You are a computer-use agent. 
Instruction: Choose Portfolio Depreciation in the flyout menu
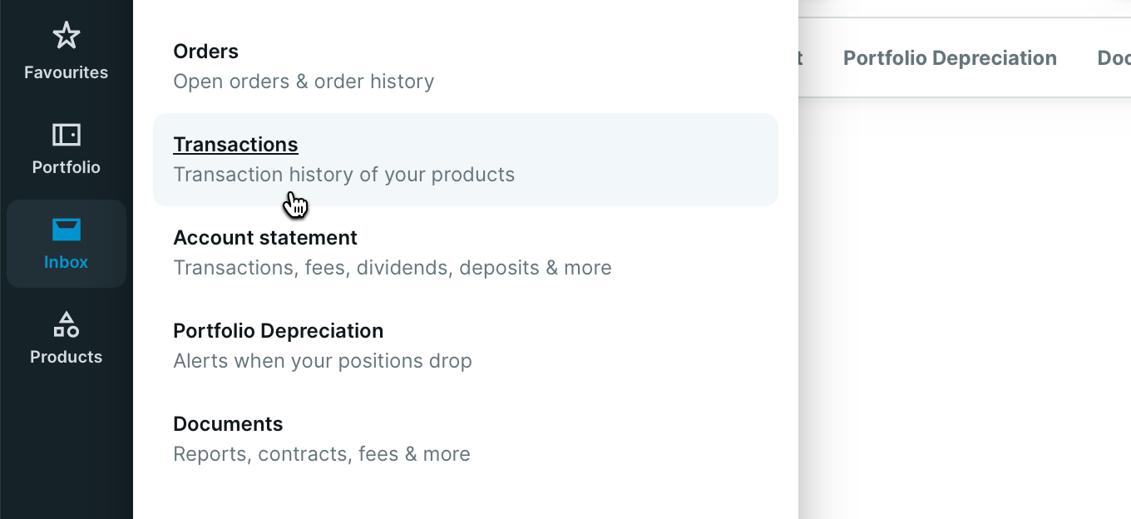(466, 346)
